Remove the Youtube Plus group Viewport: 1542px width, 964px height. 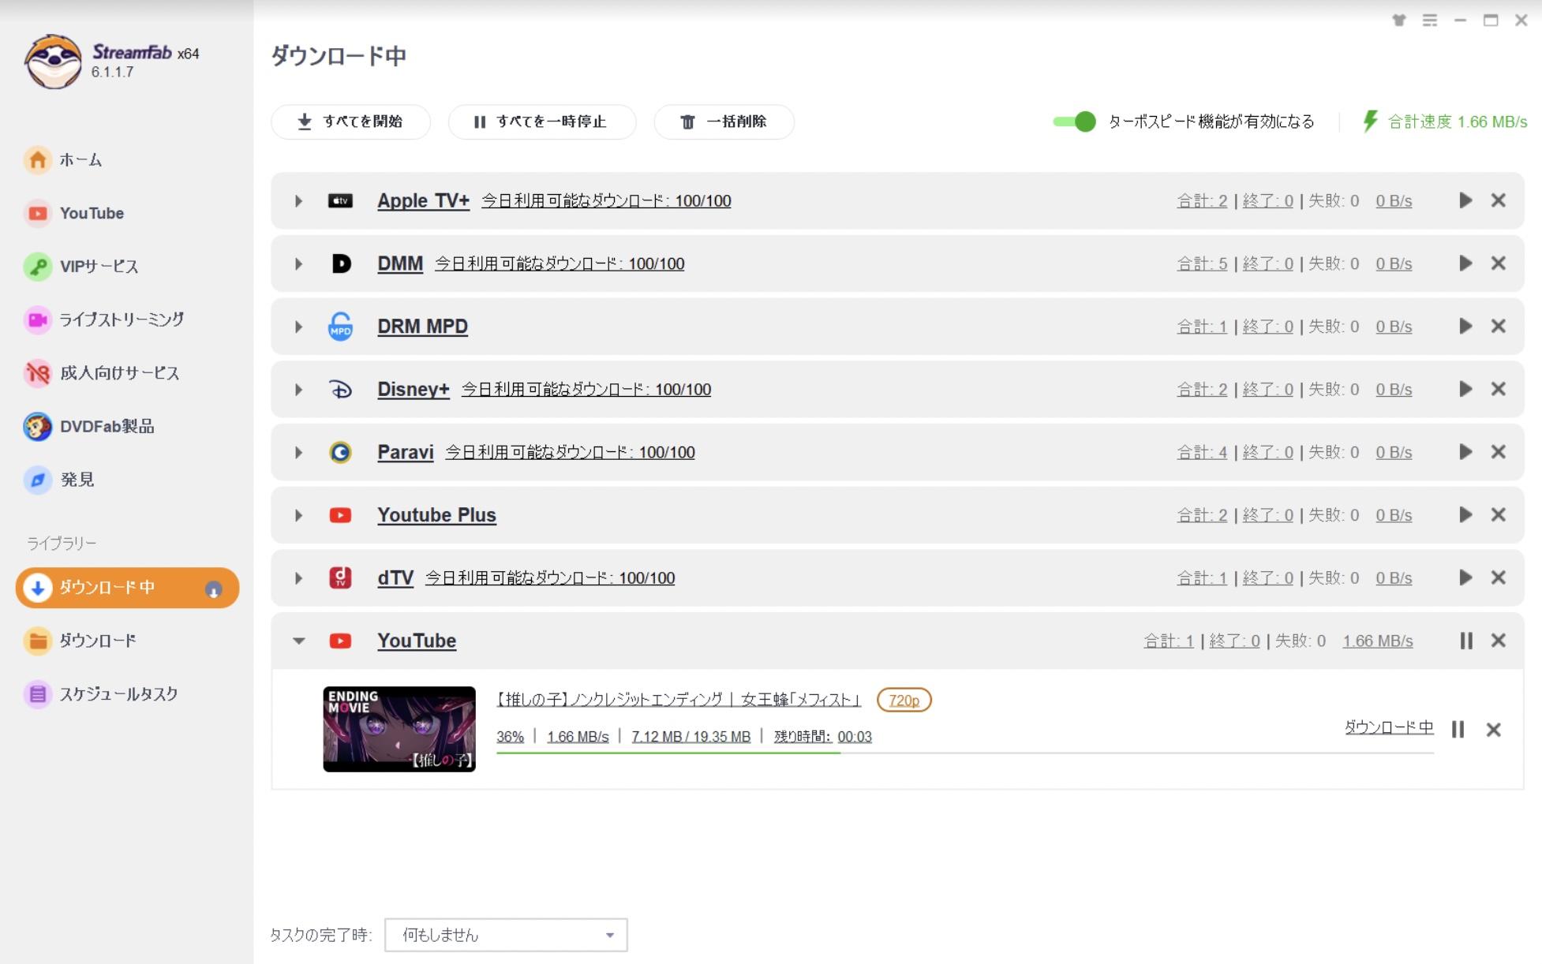point(1498,514)
